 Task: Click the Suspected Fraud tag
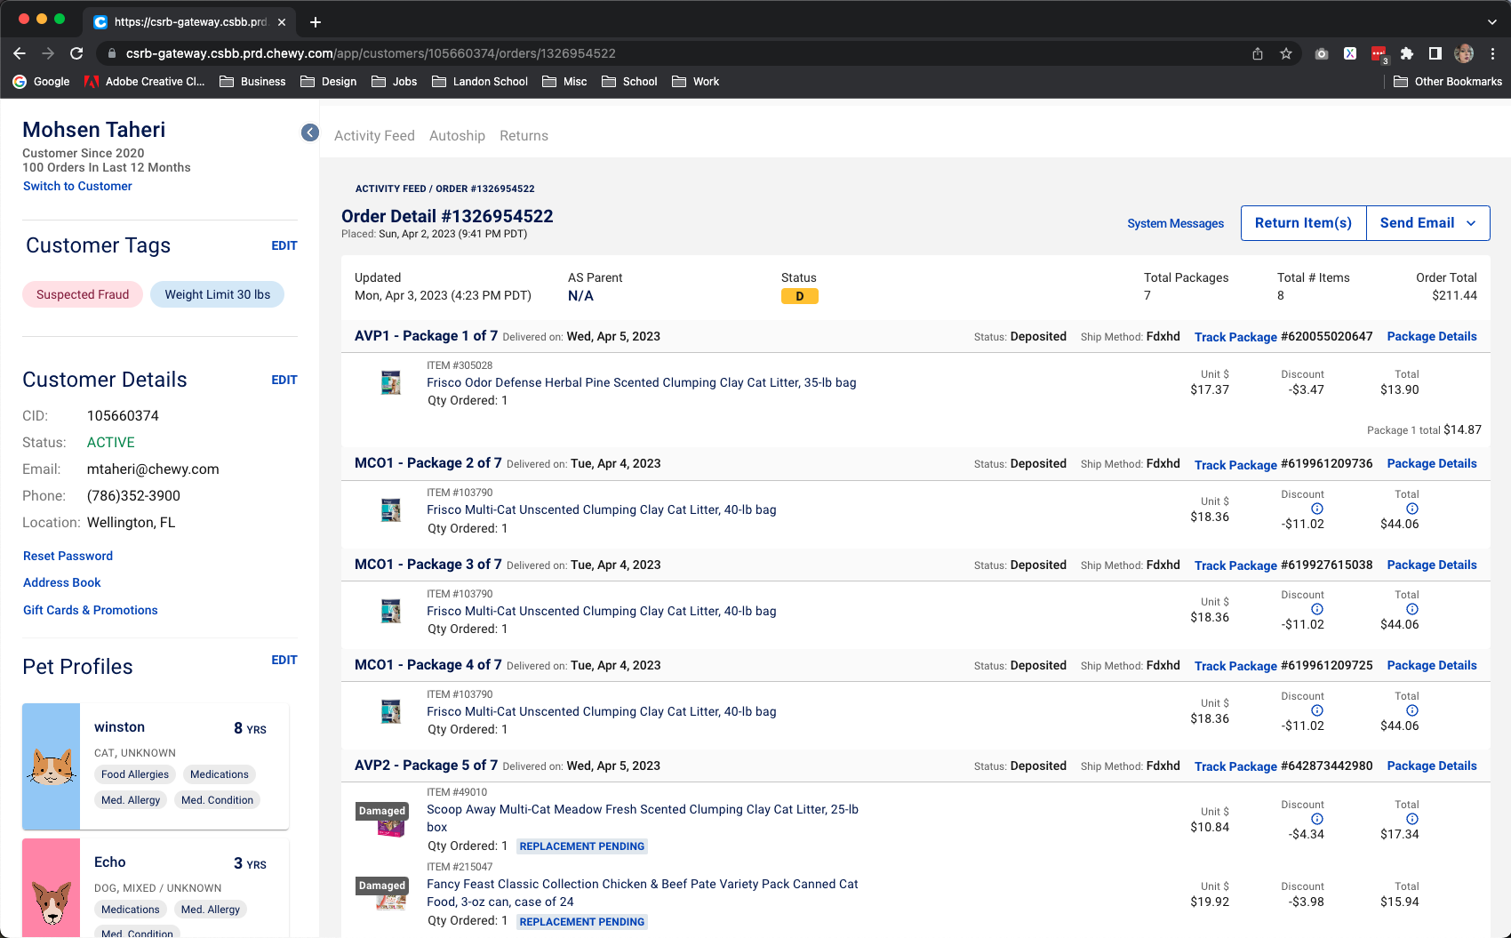click(x=83, y=294)
